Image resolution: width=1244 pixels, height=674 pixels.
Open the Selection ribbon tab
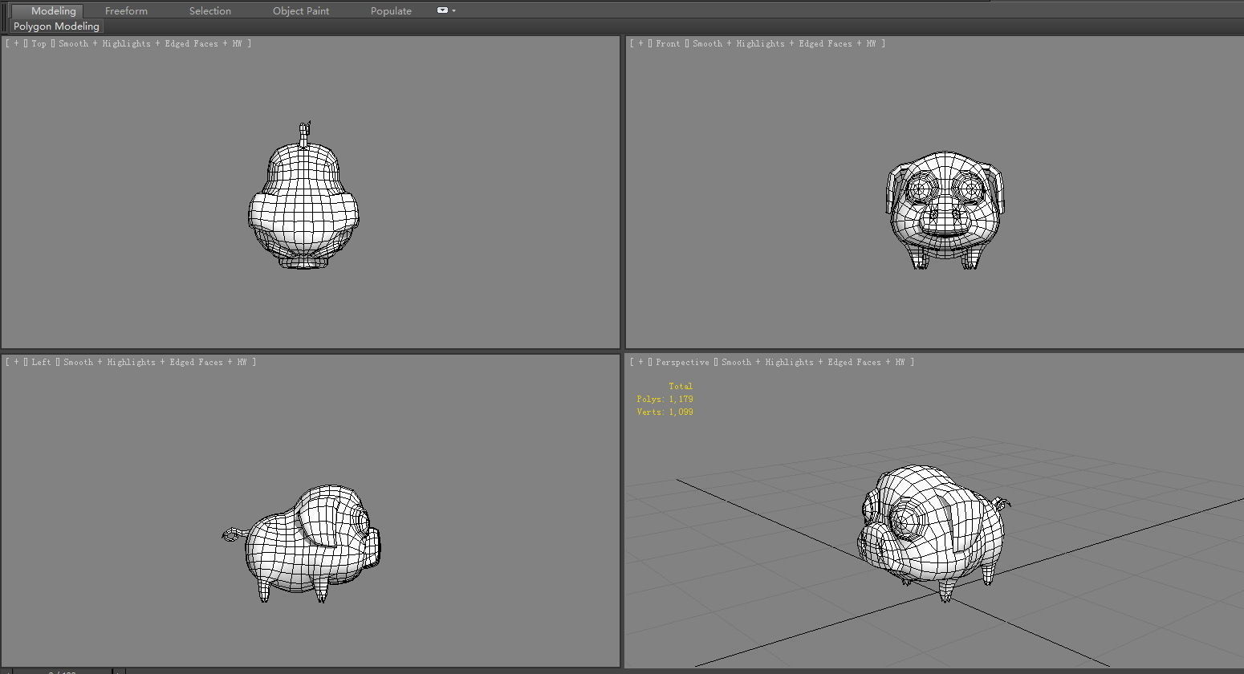[210, 11]
